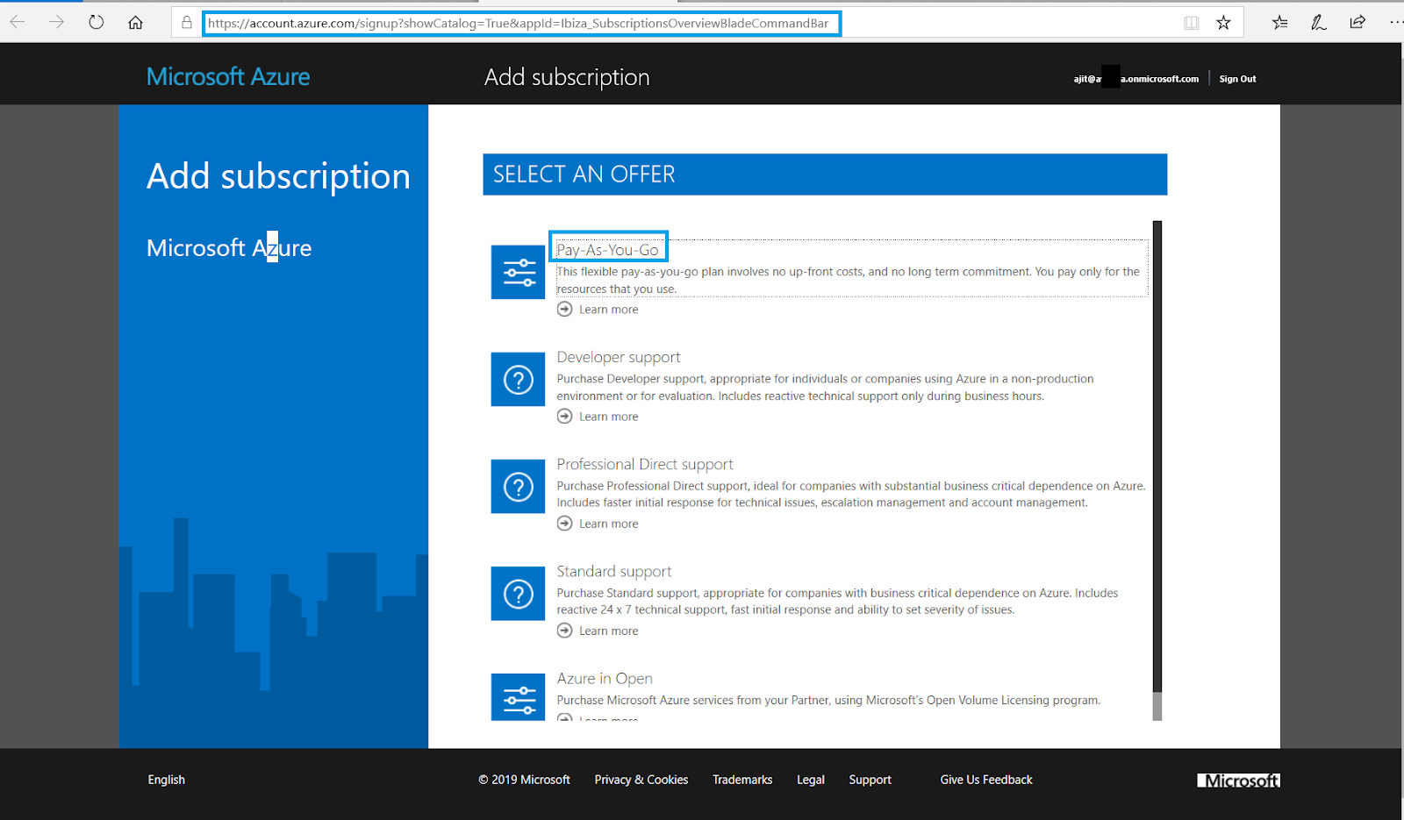This screenshot has height=820, width=1404.
Task: Click the arrow icon beside Pay-As-You-Go Learn more
Action: pos(564,310)
